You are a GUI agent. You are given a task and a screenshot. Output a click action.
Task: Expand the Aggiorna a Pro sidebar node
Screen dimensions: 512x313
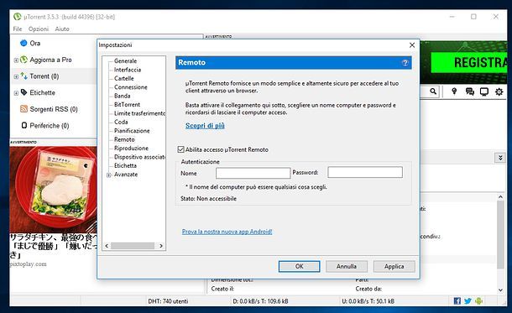[x=16, y=60]
